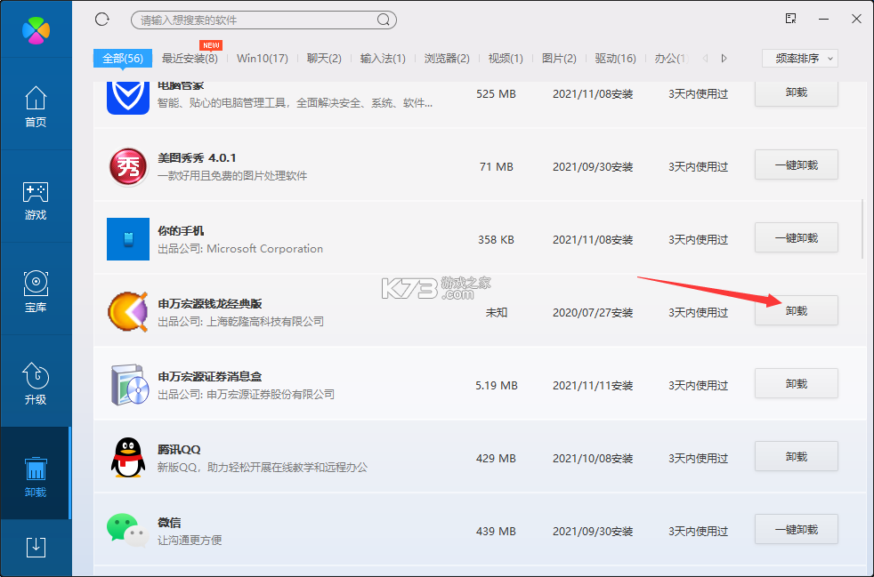Open the 频率排序 sort dropdown

pos(800,59)
